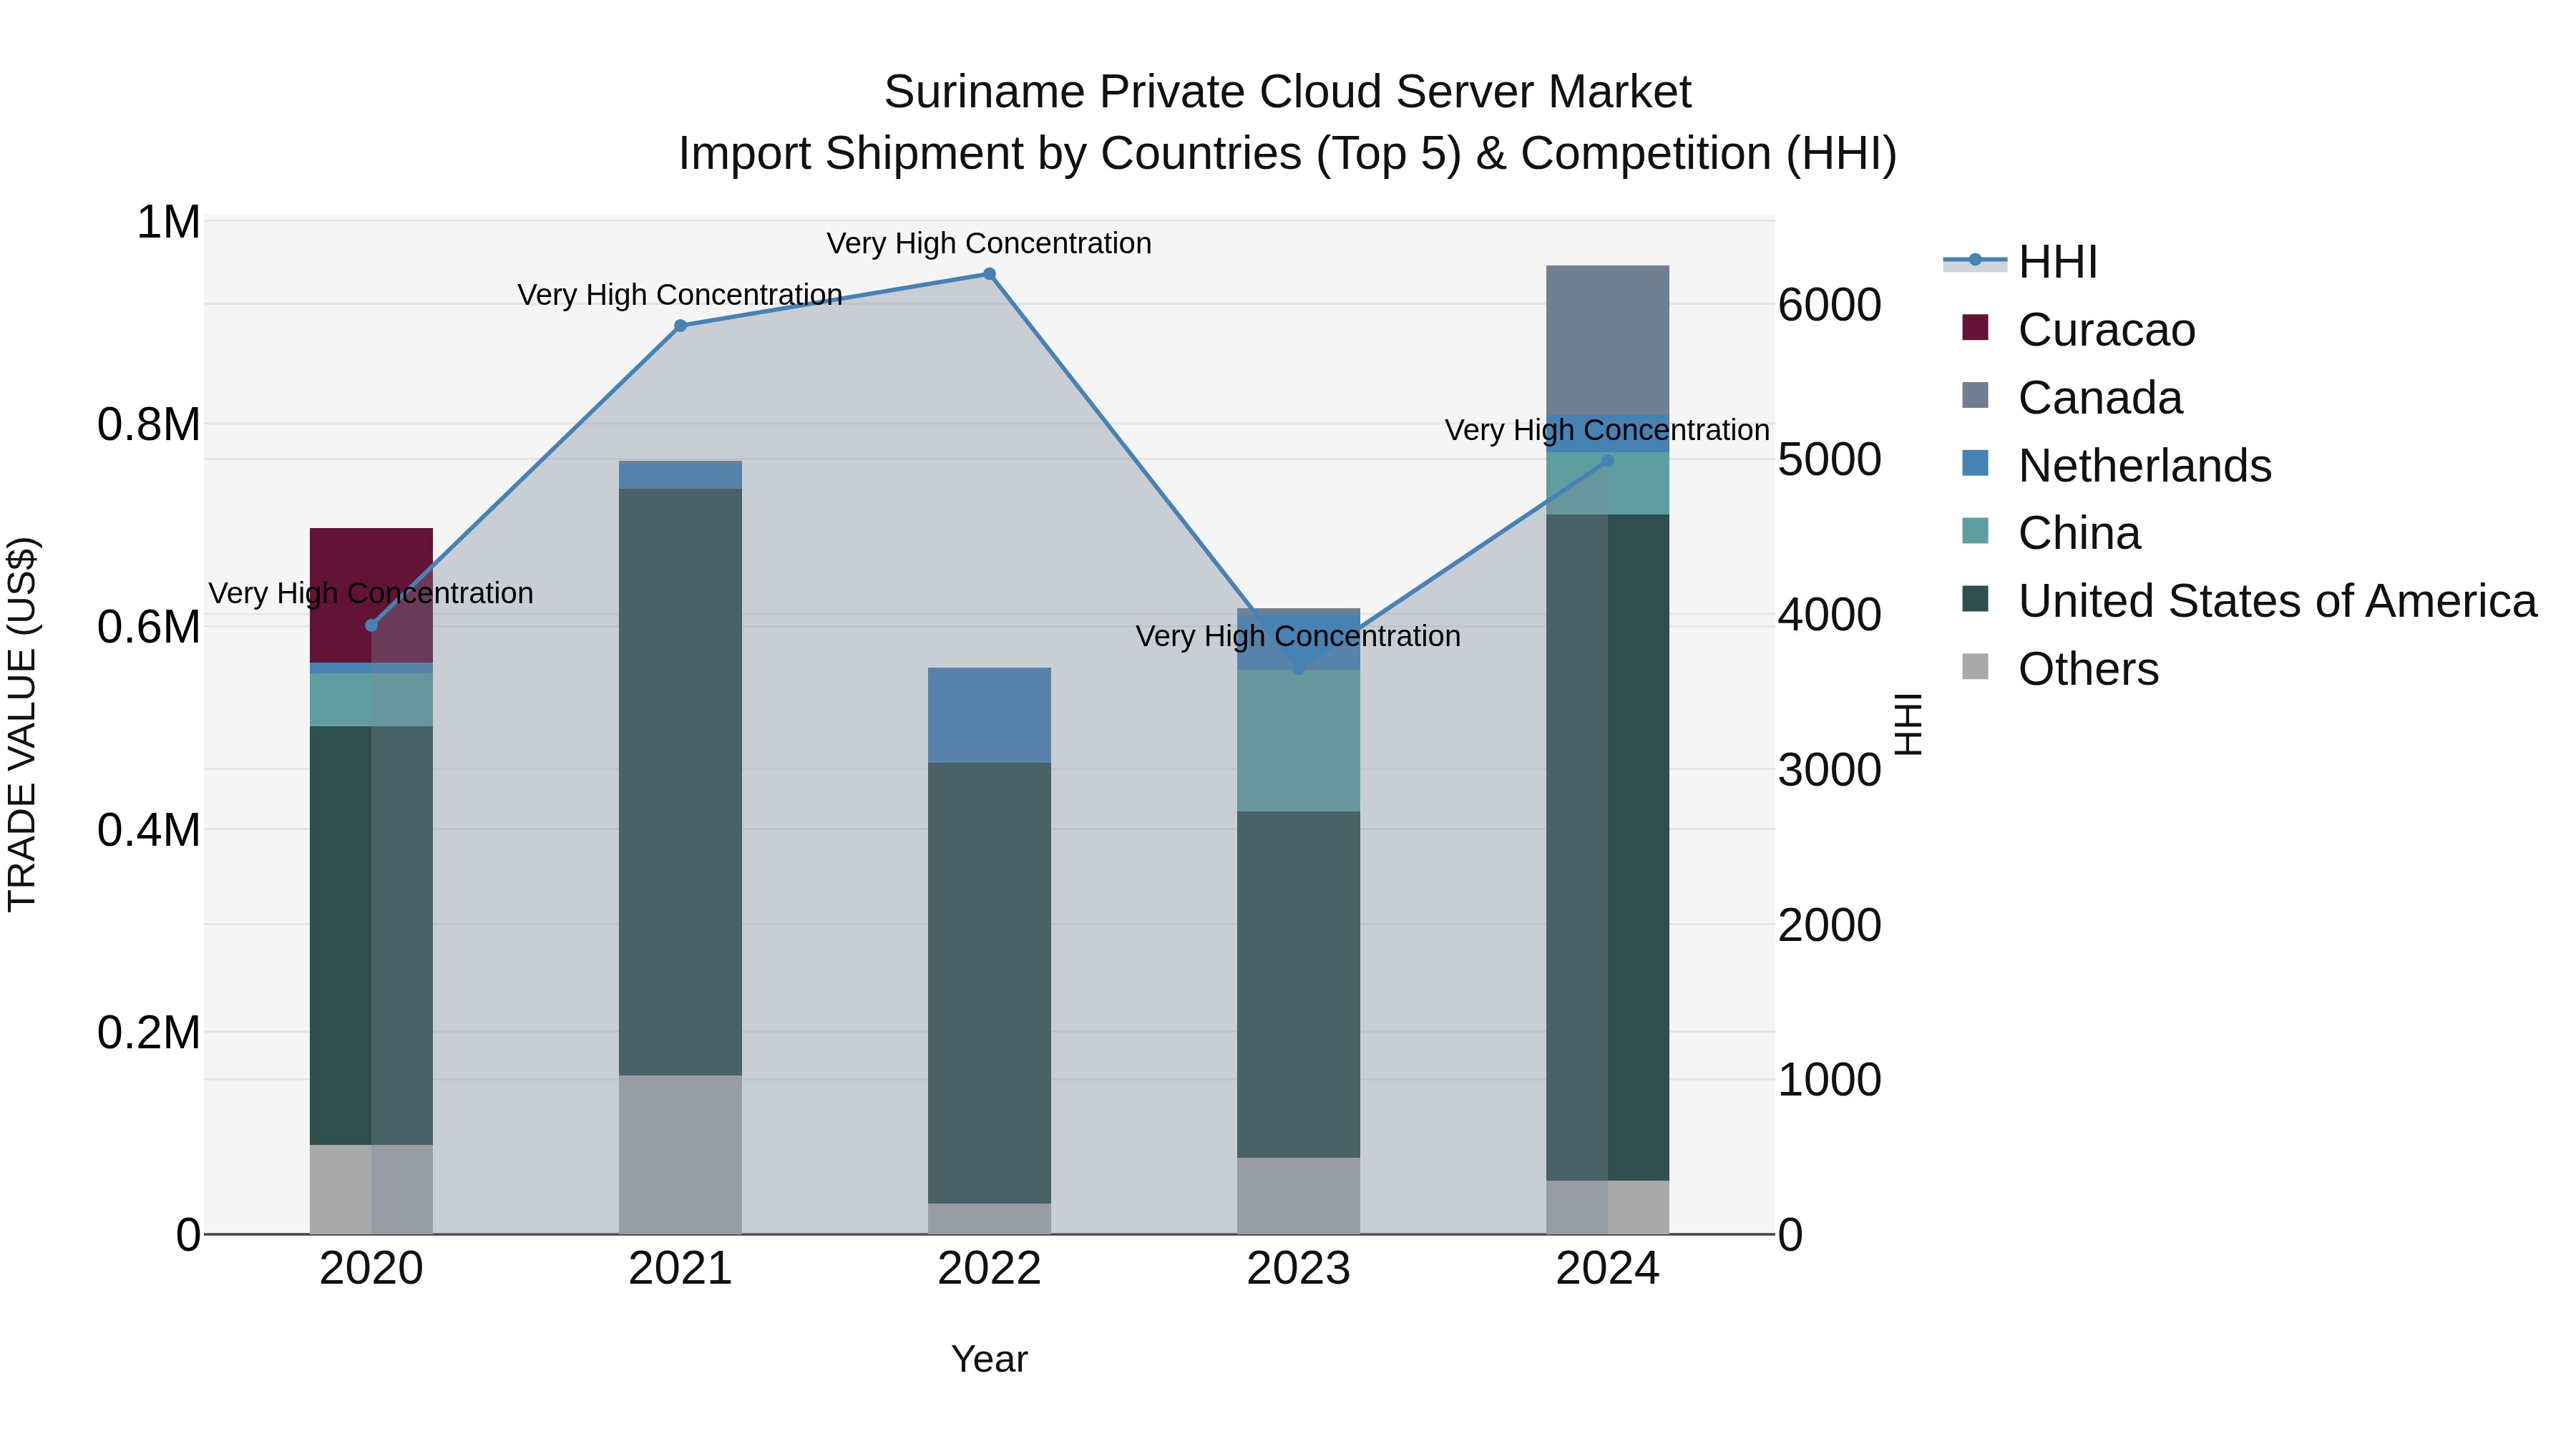2576x1449 pixels.
Task: Click the HHI data point for 2020
Action: pyautogui.click(x=371, y=625)
